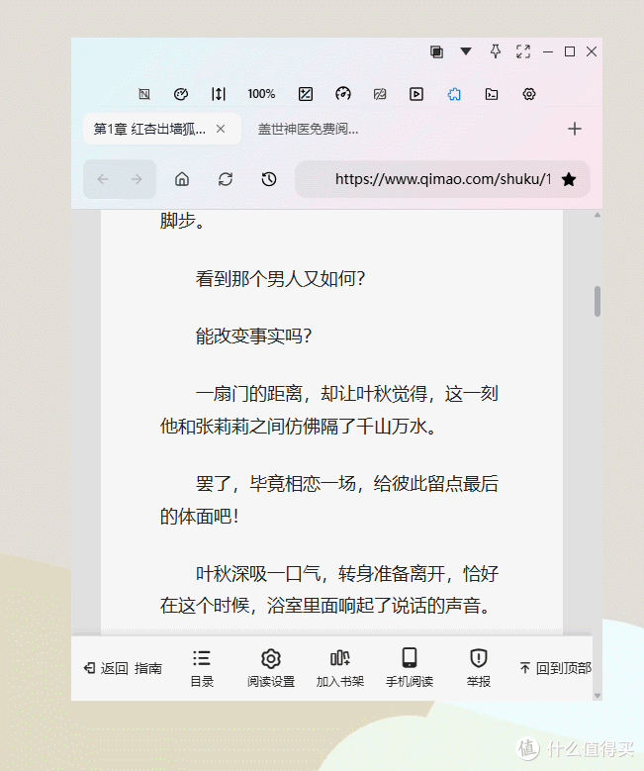Open the blue puzzle extensions icon
The image size is (644, 771).
[x=454, y=94]
